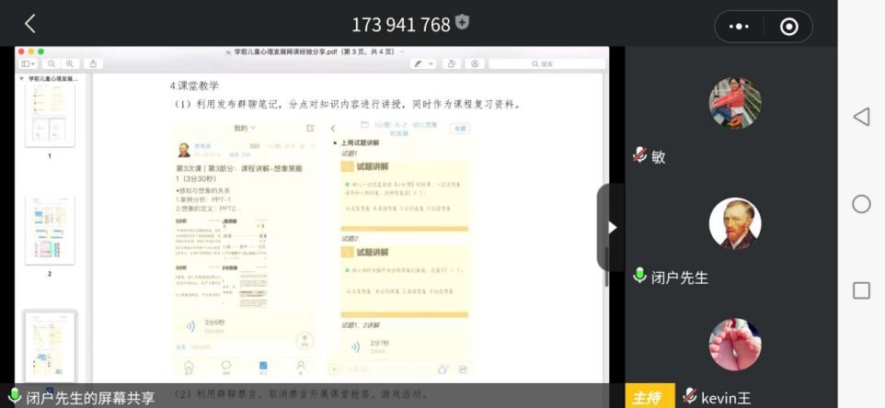
Task: Tap the Android home circle button
Action: coord(861,204)
